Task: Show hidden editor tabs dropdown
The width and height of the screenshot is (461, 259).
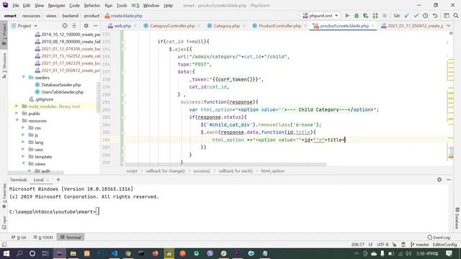Action: pos(448,26)
